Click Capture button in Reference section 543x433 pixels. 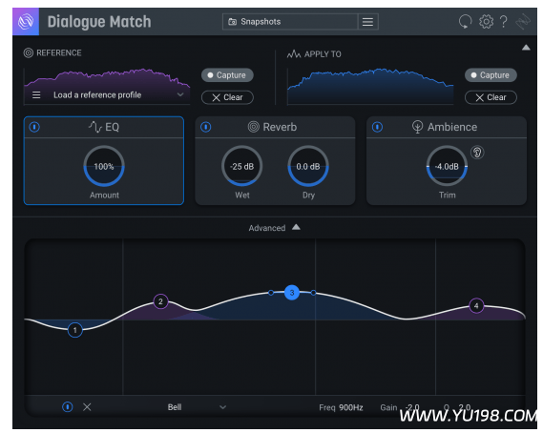click(227, 75)
